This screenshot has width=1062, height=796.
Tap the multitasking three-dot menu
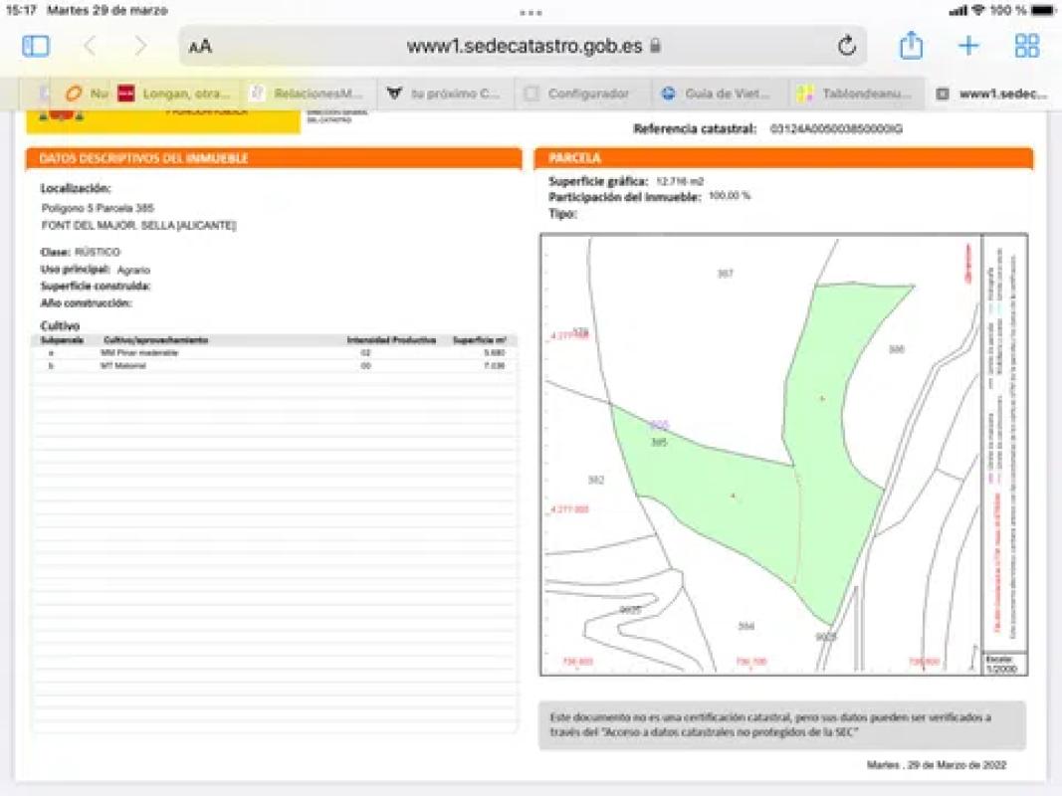coord(531,13)
